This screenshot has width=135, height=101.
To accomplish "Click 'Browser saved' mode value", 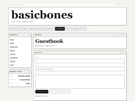I will tap(24, 76).
